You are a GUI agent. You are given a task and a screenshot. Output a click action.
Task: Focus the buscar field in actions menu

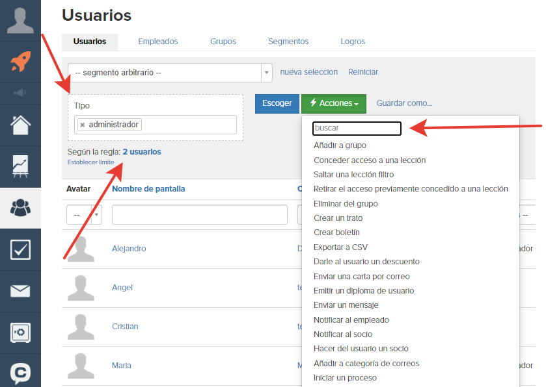tap(357, 128)
